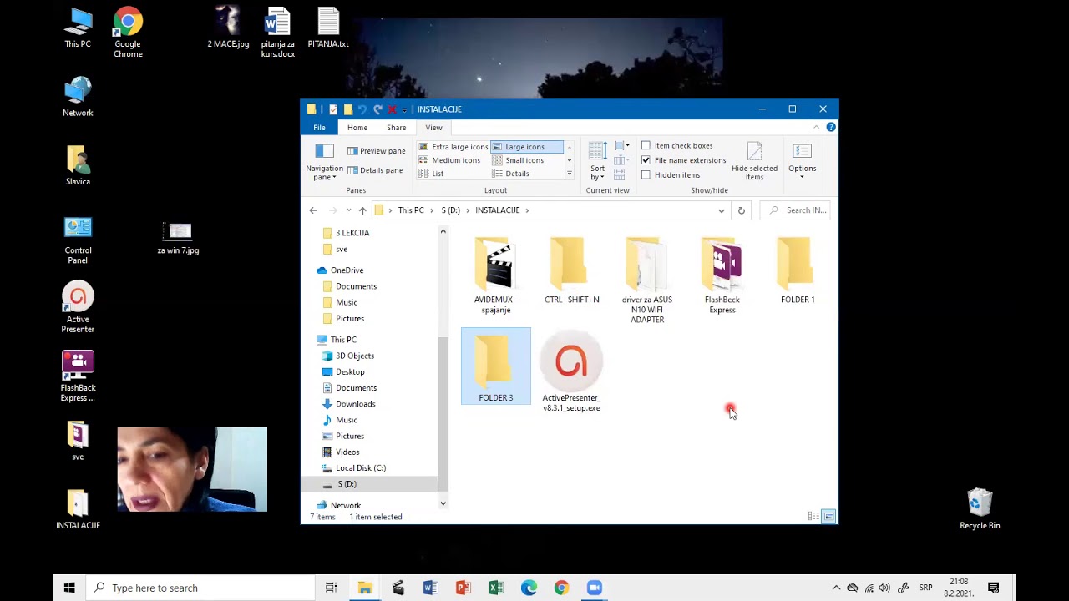Open the Options button
1069x601 pixels.
(802, 162)
